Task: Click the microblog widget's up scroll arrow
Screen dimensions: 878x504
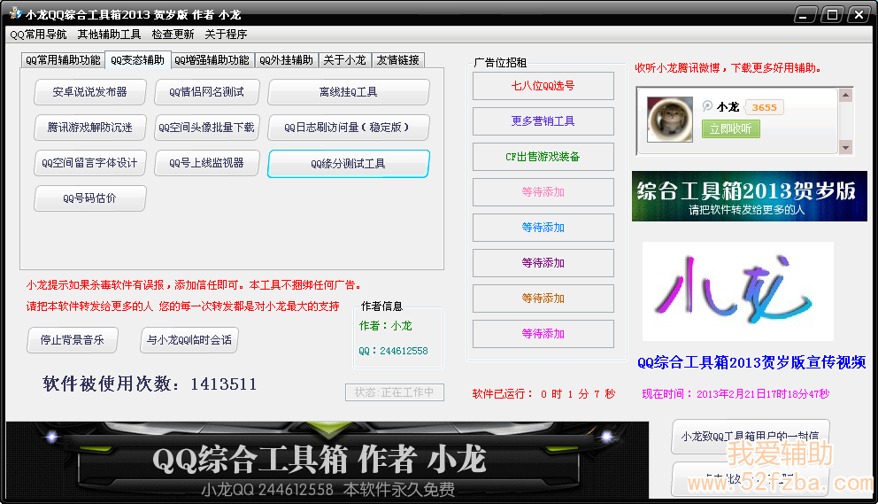Action: [845, 95]
